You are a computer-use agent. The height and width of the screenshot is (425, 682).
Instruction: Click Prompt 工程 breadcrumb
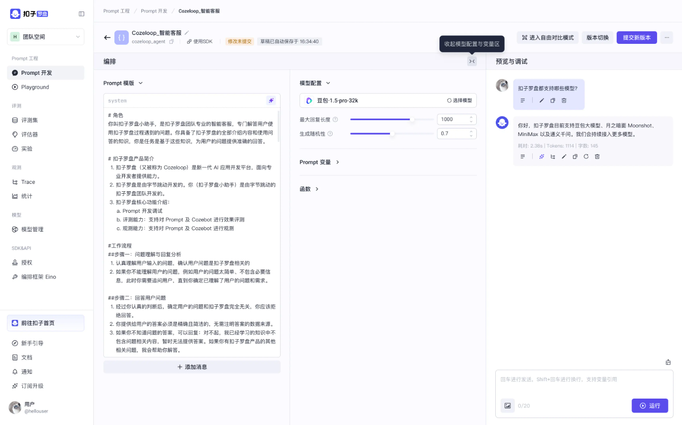coord(116,10)
